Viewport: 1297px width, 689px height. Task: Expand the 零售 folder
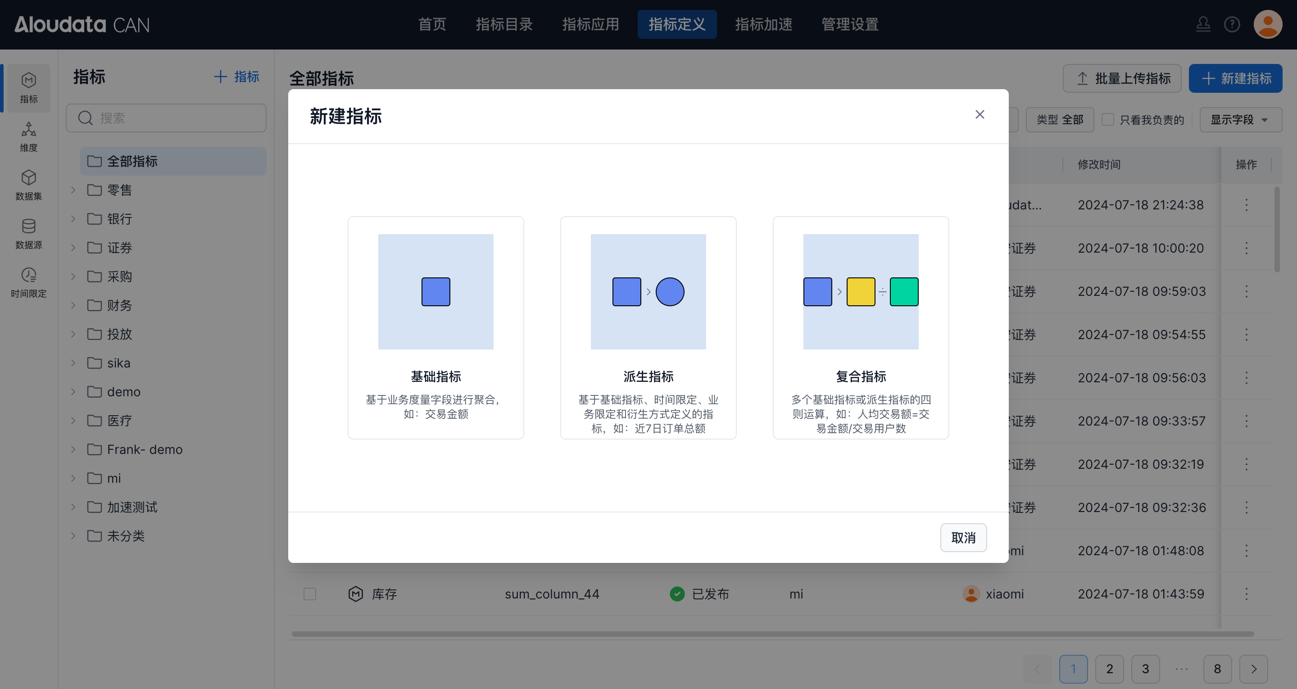pyautogui.click(x=73, y=190)
